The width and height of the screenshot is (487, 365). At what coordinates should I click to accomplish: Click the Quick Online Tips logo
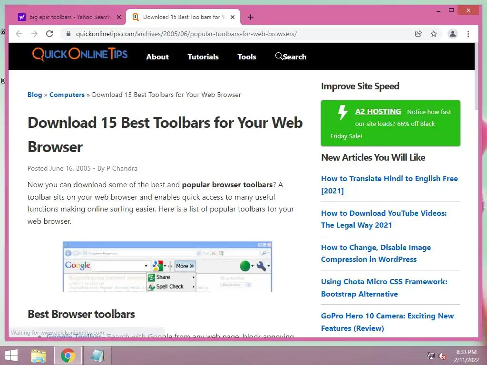80,55
